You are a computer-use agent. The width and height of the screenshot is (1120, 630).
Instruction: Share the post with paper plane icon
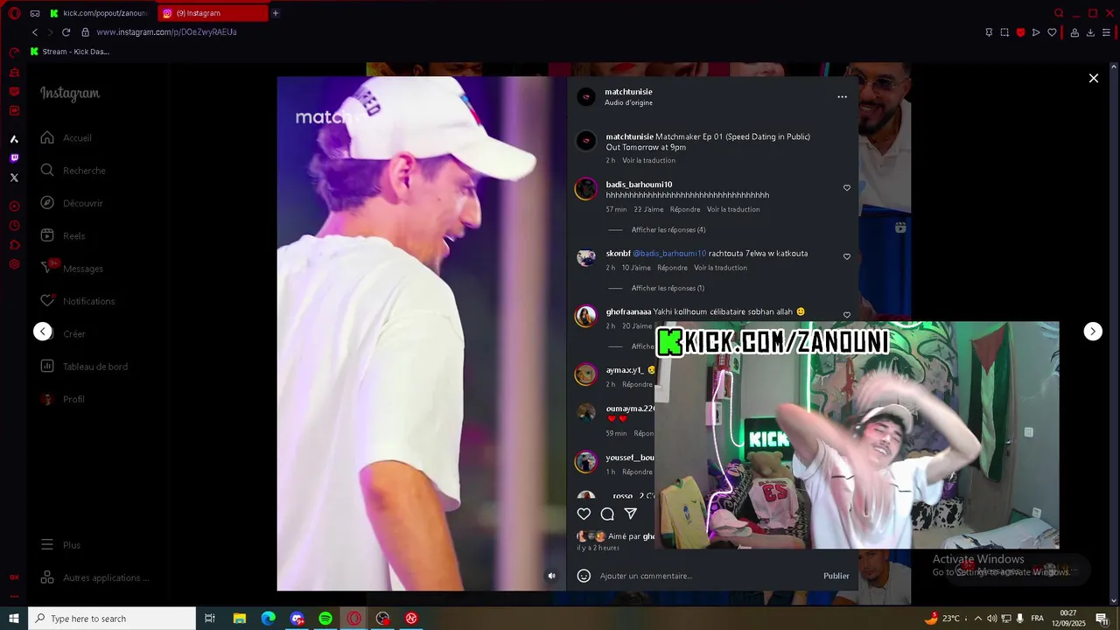point(630,514)
